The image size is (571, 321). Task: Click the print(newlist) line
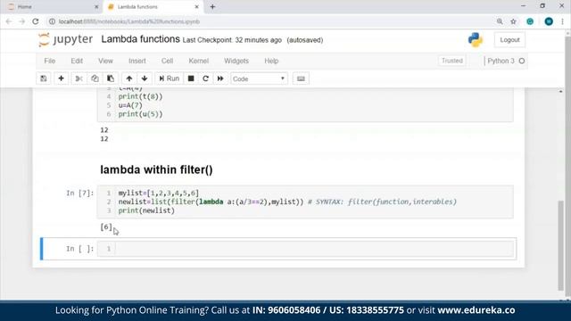pyautogui.click(x=146, y=210)
